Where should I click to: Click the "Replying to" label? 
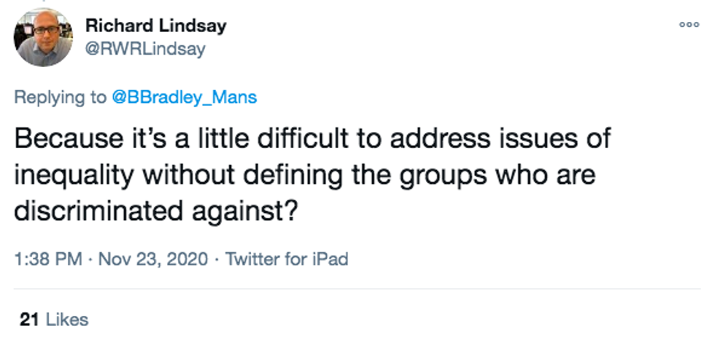tap(60, 98)
